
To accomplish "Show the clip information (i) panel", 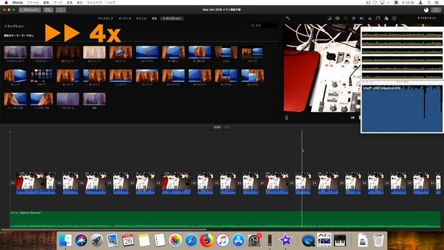I will pyautogui.click(x=394, y=19).
